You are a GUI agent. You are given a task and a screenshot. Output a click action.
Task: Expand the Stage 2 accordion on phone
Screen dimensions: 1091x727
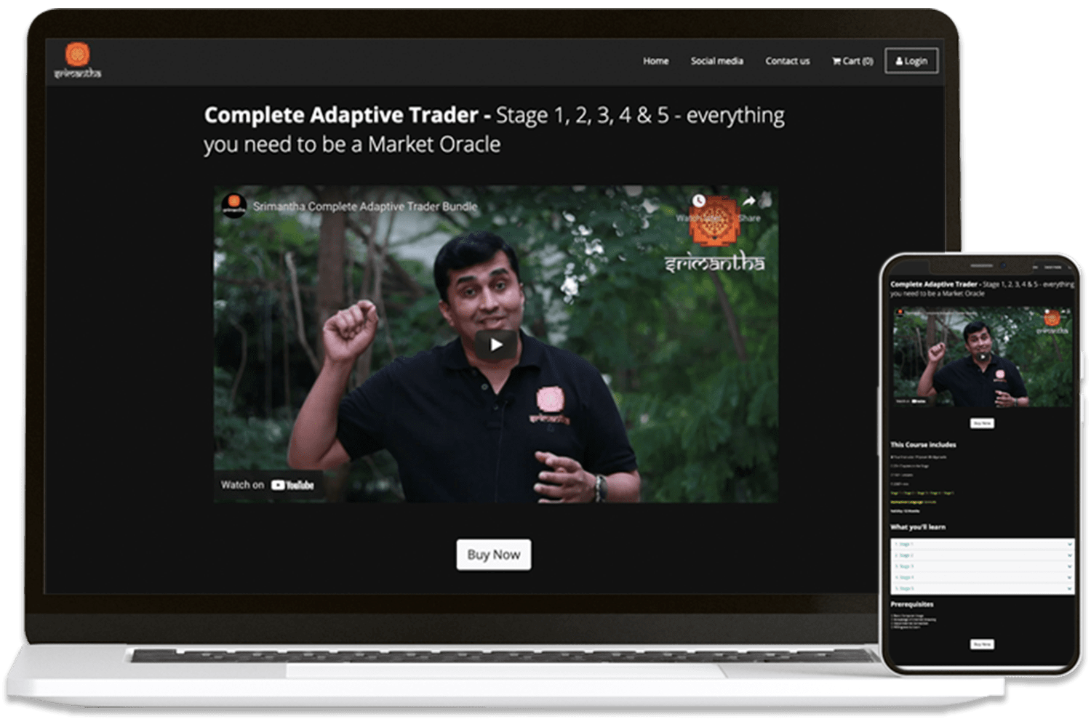click(x=982, y=555)
